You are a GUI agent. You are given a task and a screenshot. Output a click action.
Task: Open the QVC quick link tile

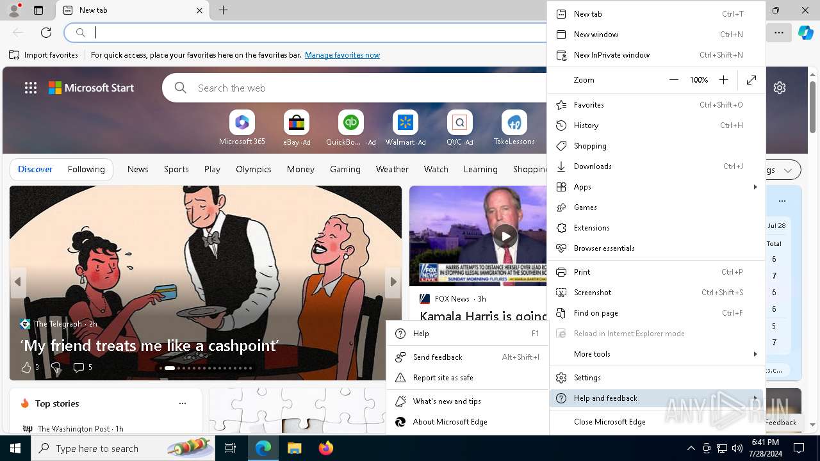(x=460, y=128)
